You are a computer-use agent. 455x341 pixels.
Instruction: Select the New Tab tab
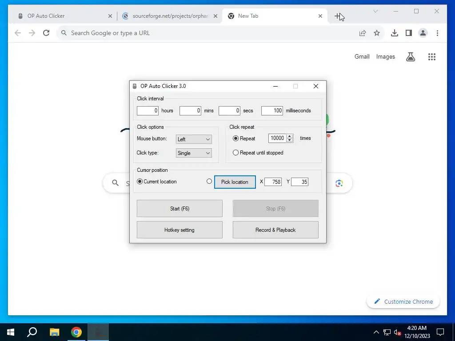click(274, 16)
